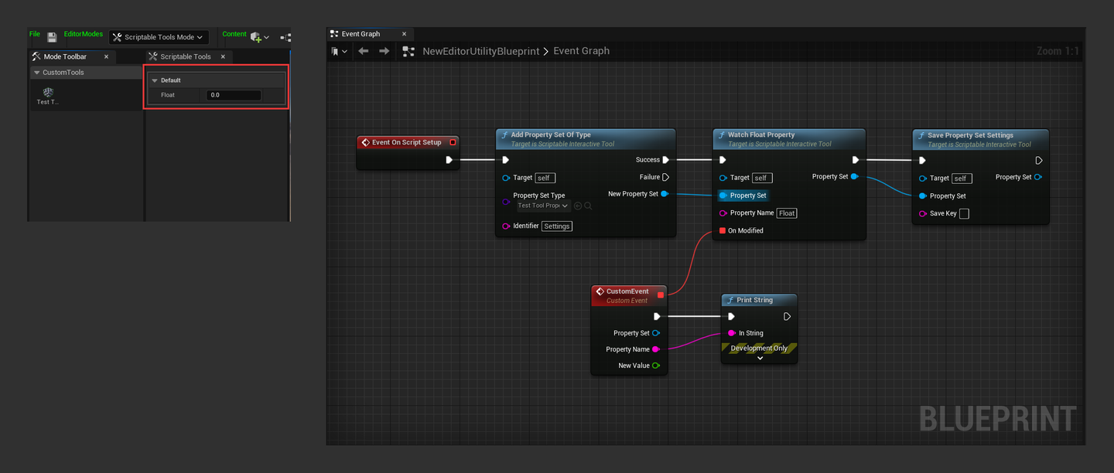Switch to the Scriptable Tools tab
The width and height of the screenshot is (1114, 473).
tap(185, 56)
